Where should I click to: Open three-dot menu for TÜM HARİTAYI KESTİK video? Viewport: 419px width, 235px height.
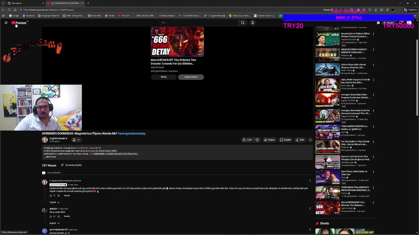[x=373, y=127]
